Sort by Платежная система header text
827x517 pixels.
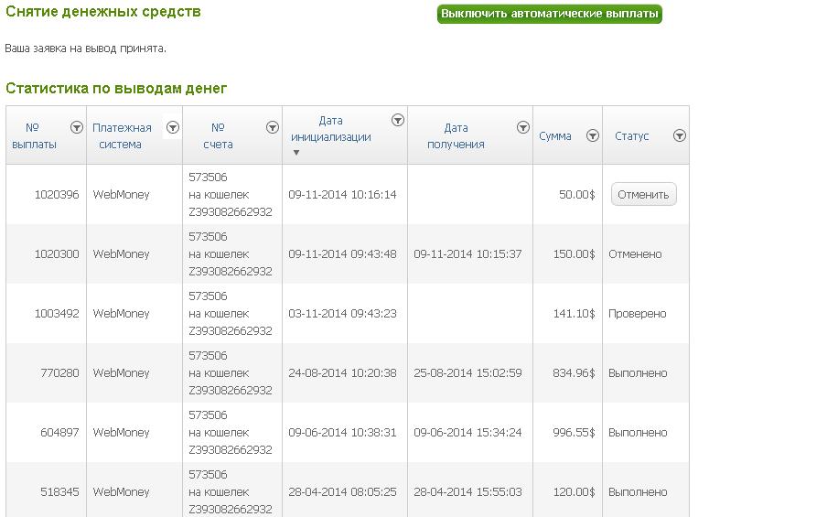(122, 136)
